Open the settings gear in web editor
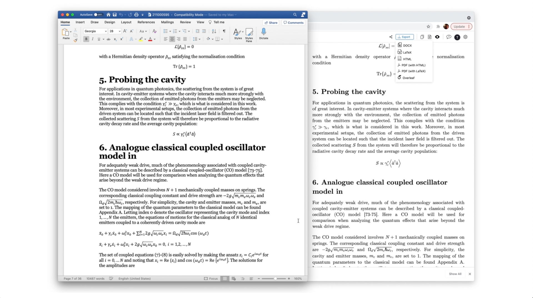Image resolution: width=533 pixels, height=298 pixels. (x=466, y=37)
